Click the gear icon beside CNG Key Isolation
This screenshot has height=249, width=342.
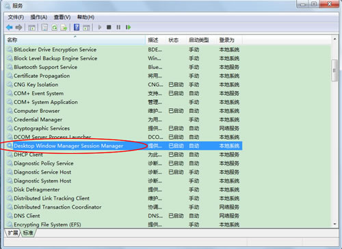pos(10,84)
